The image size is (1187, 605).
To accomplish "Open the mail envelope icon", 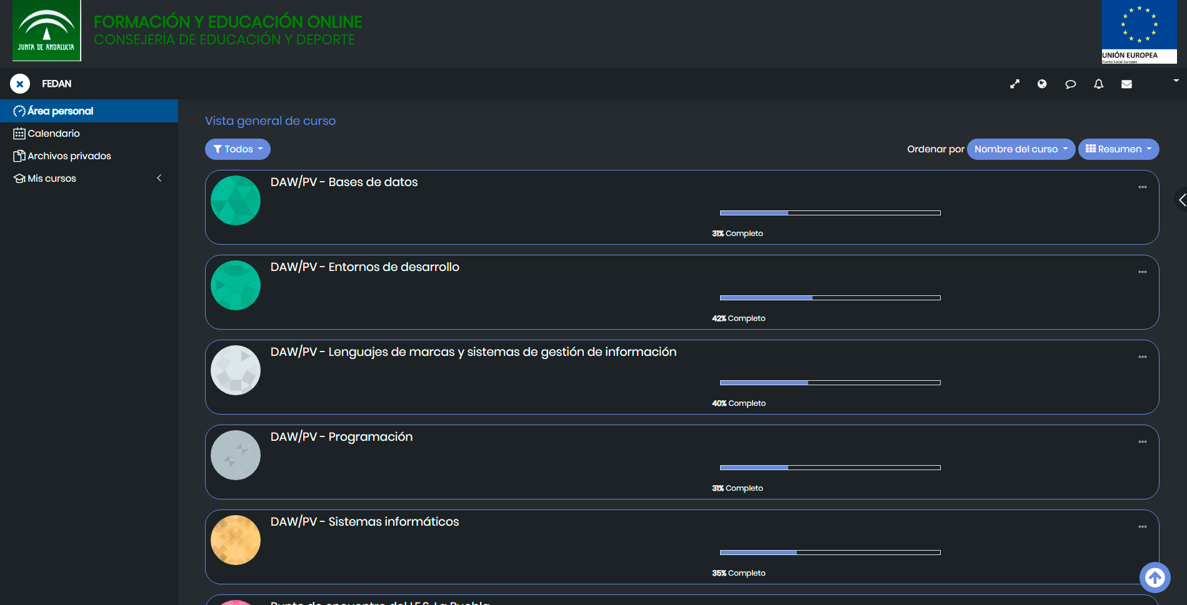I will click(1126, 84).
